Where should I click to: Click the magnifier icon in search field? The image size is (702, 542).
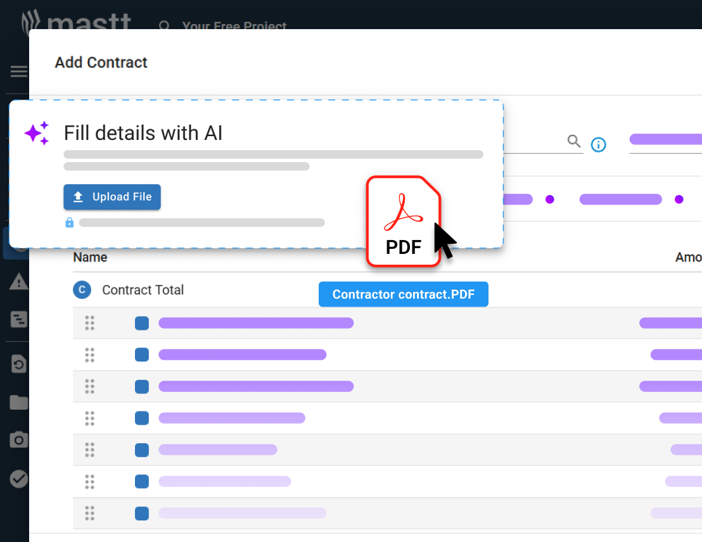tap(574, 141)
